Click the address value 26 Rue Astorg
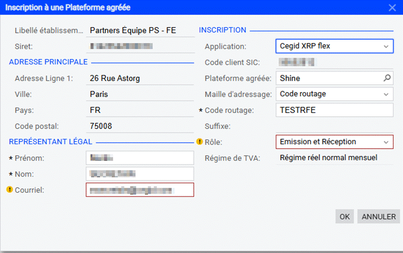This screenshot has width=403, height=253. click(x=115, y=78)
